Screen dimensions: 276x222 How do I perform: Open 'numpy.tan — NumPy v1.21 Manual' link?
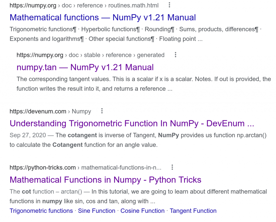point(85,67)
